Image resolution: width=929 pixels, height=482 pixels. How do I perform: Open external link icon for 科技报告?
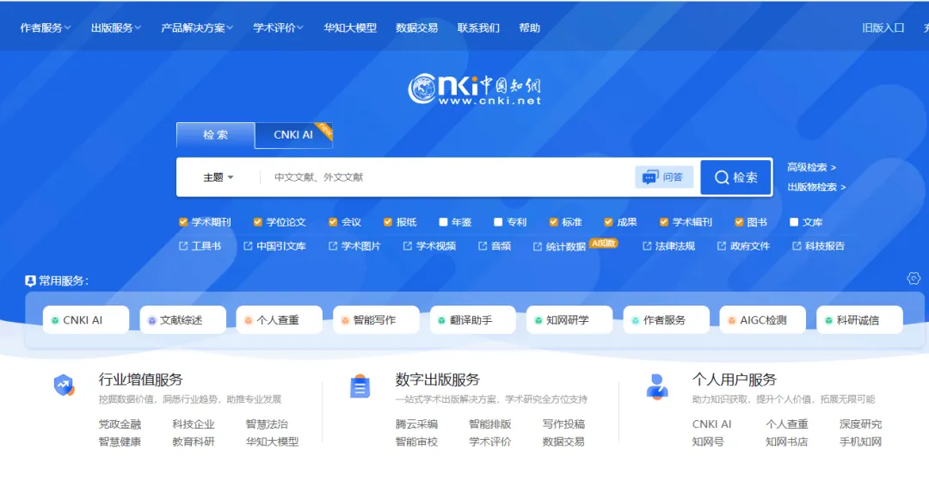797,246
